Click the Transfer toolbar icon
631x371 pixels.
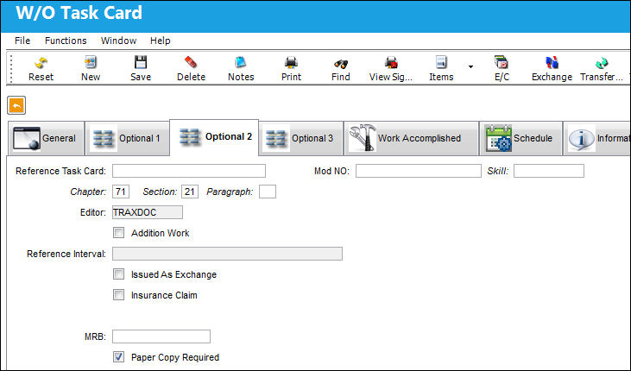(x=602, y=63)
